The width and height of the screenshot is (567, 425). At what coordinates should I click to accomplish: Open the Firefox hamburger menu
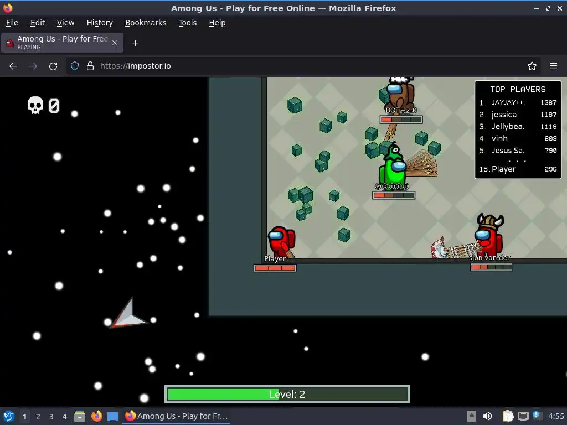553,66
